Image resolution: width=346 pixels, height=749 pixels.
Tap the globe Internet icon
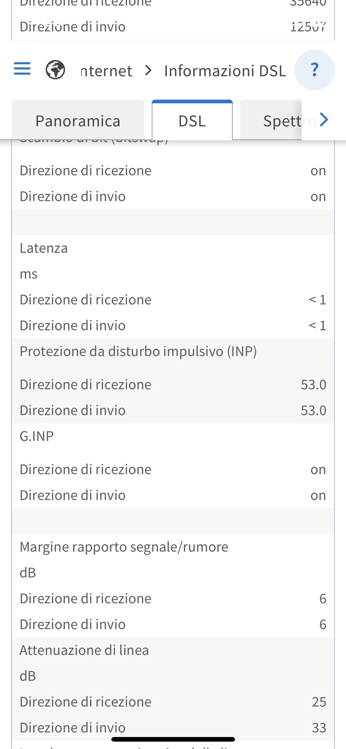[55, 70]
